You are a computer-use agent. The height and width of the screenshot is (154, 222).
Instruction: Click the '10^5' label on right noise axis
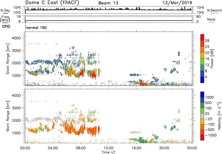tap(200, 8)
